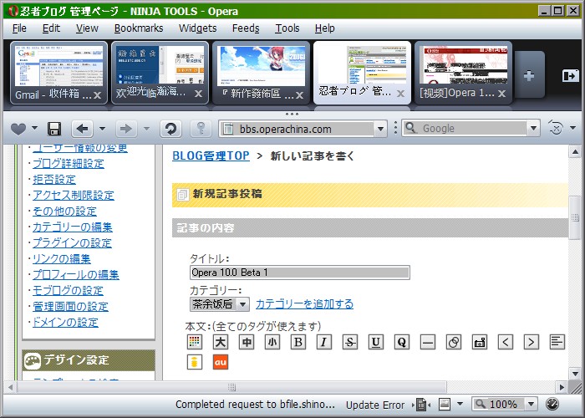Open images mode dropdown arrow
Viewport: 585px width, 418px height.
coord(460,404)
